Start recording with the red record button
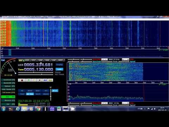Screen dimensions: 169x127 tap(22, 80)
